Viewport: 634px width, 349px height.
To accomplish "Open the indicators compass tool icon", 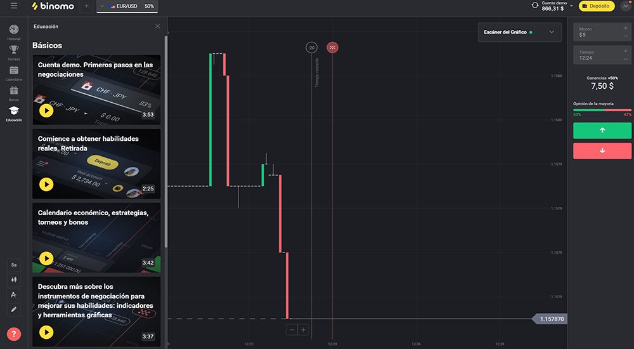I will [x=14, y=294].
